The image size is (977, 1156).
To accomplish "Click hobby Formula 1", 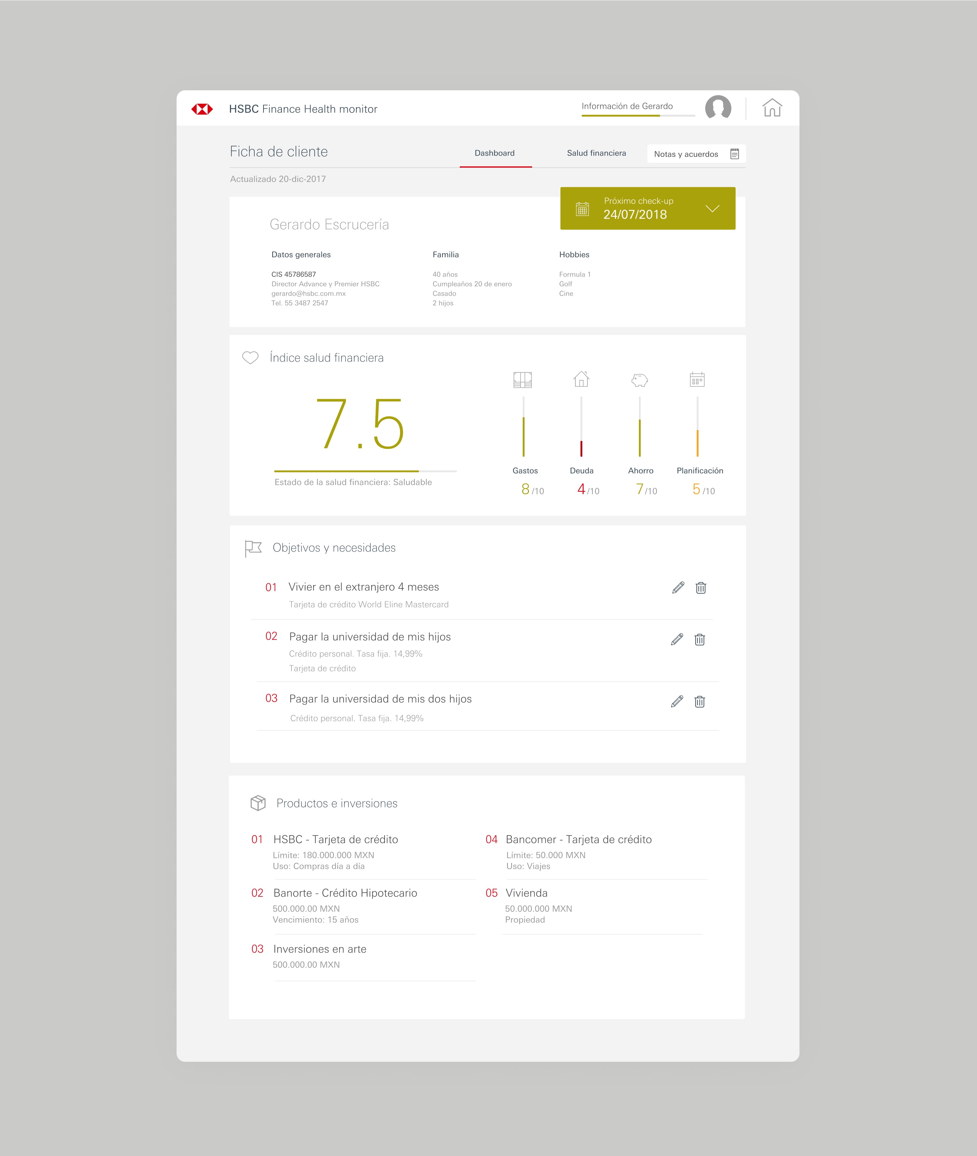I will pyautogui.click(x=575, y=274).
